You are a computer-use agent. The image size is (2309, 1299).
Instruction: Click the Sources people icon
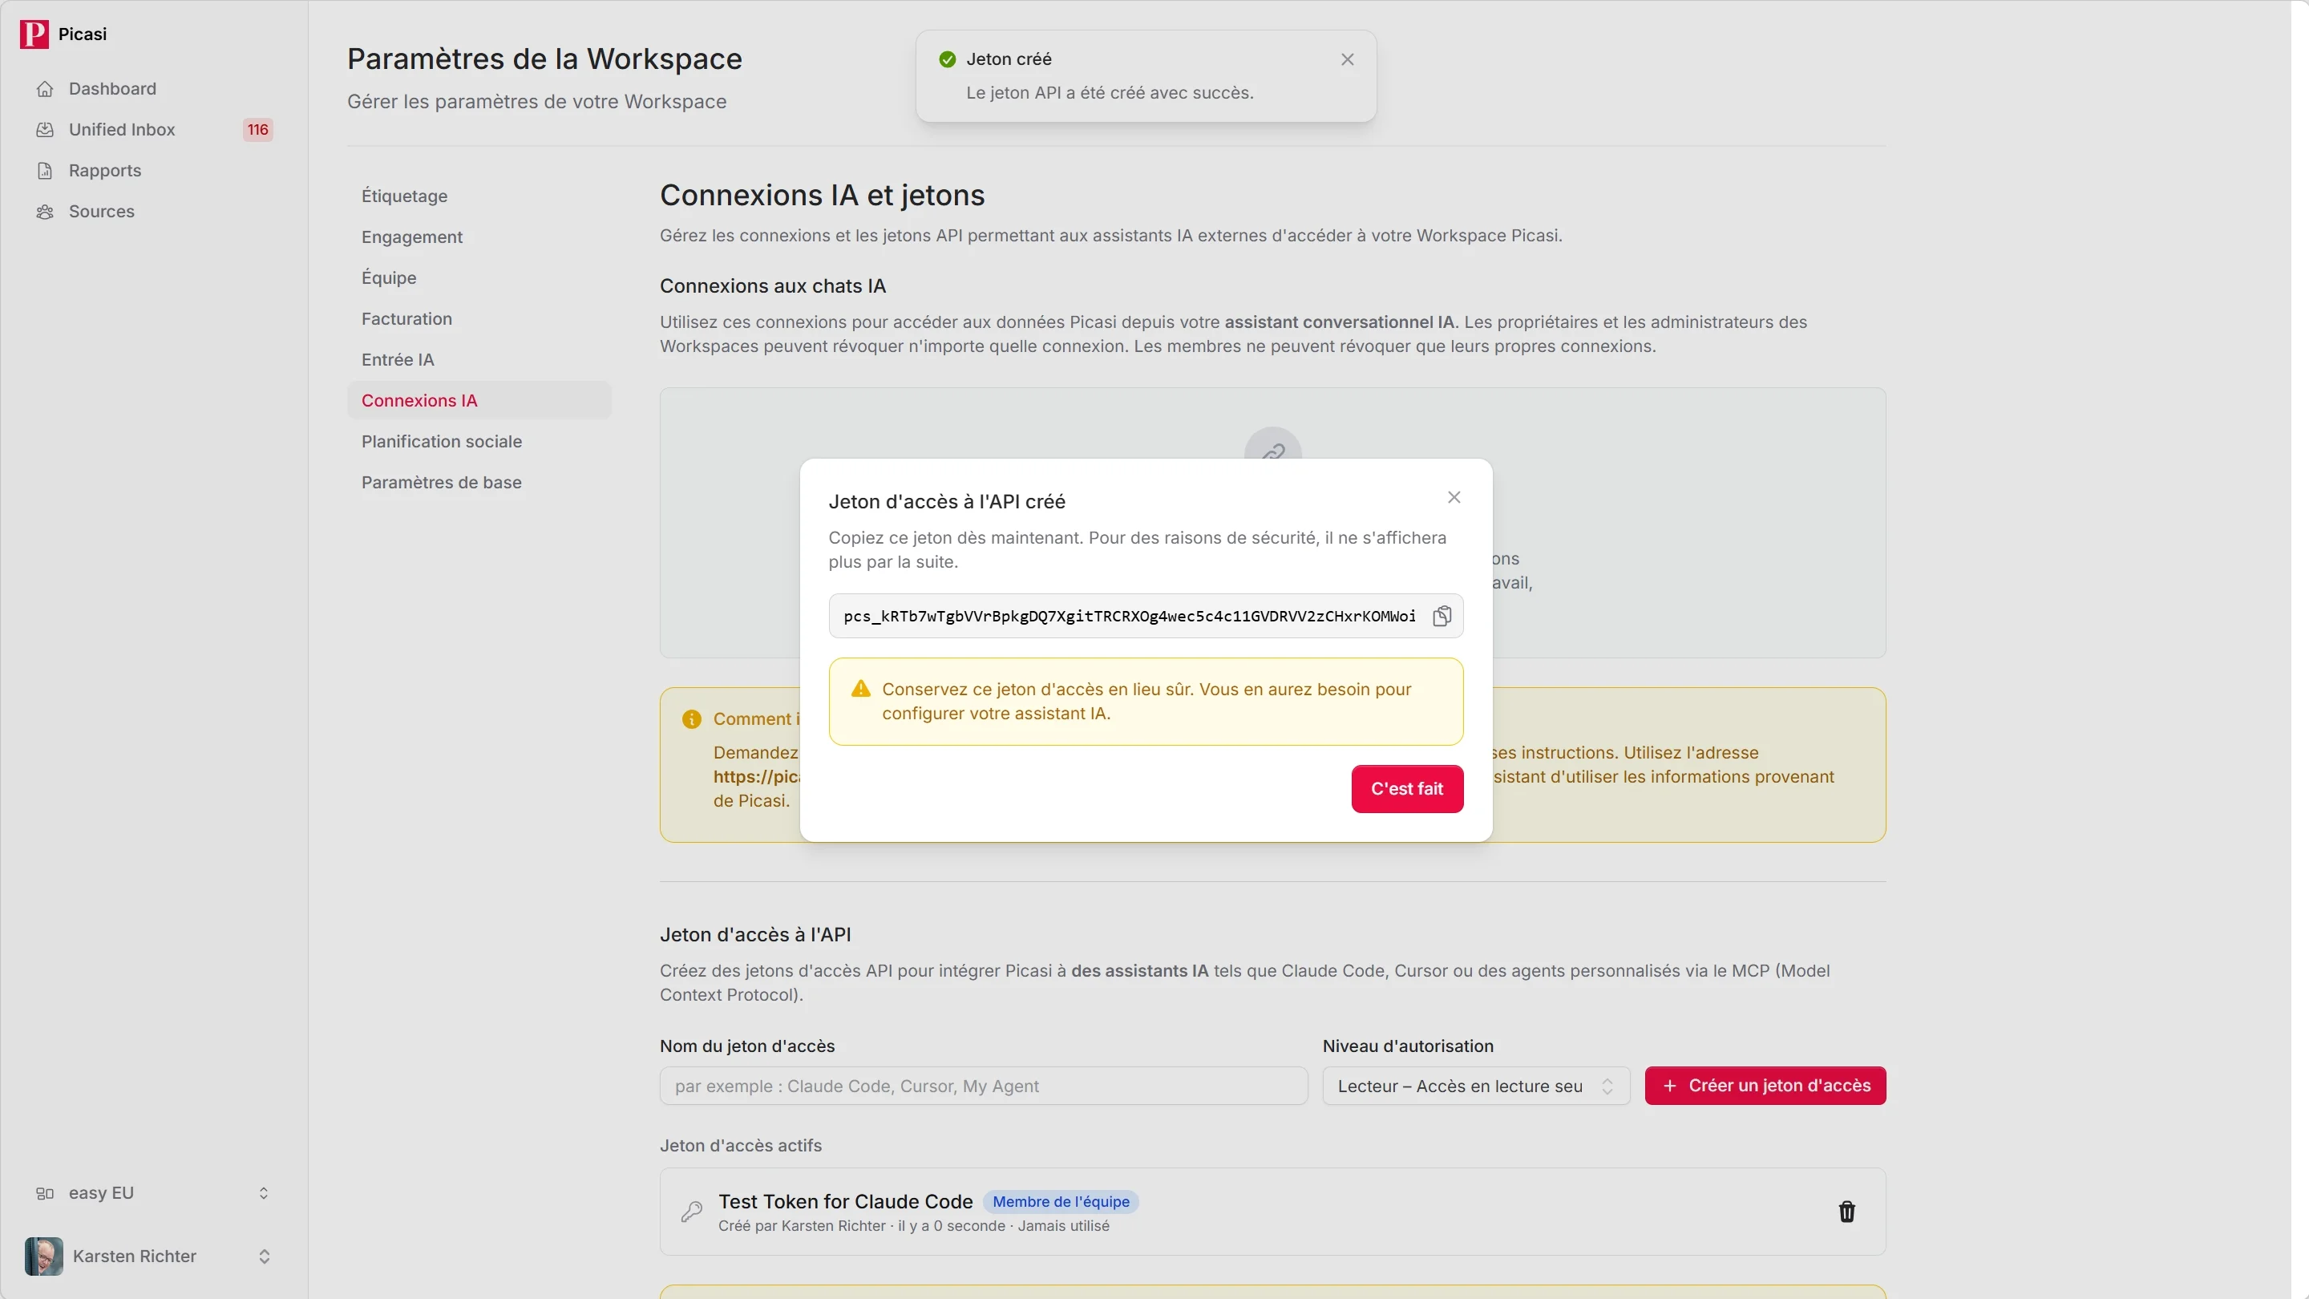point(45,212)
